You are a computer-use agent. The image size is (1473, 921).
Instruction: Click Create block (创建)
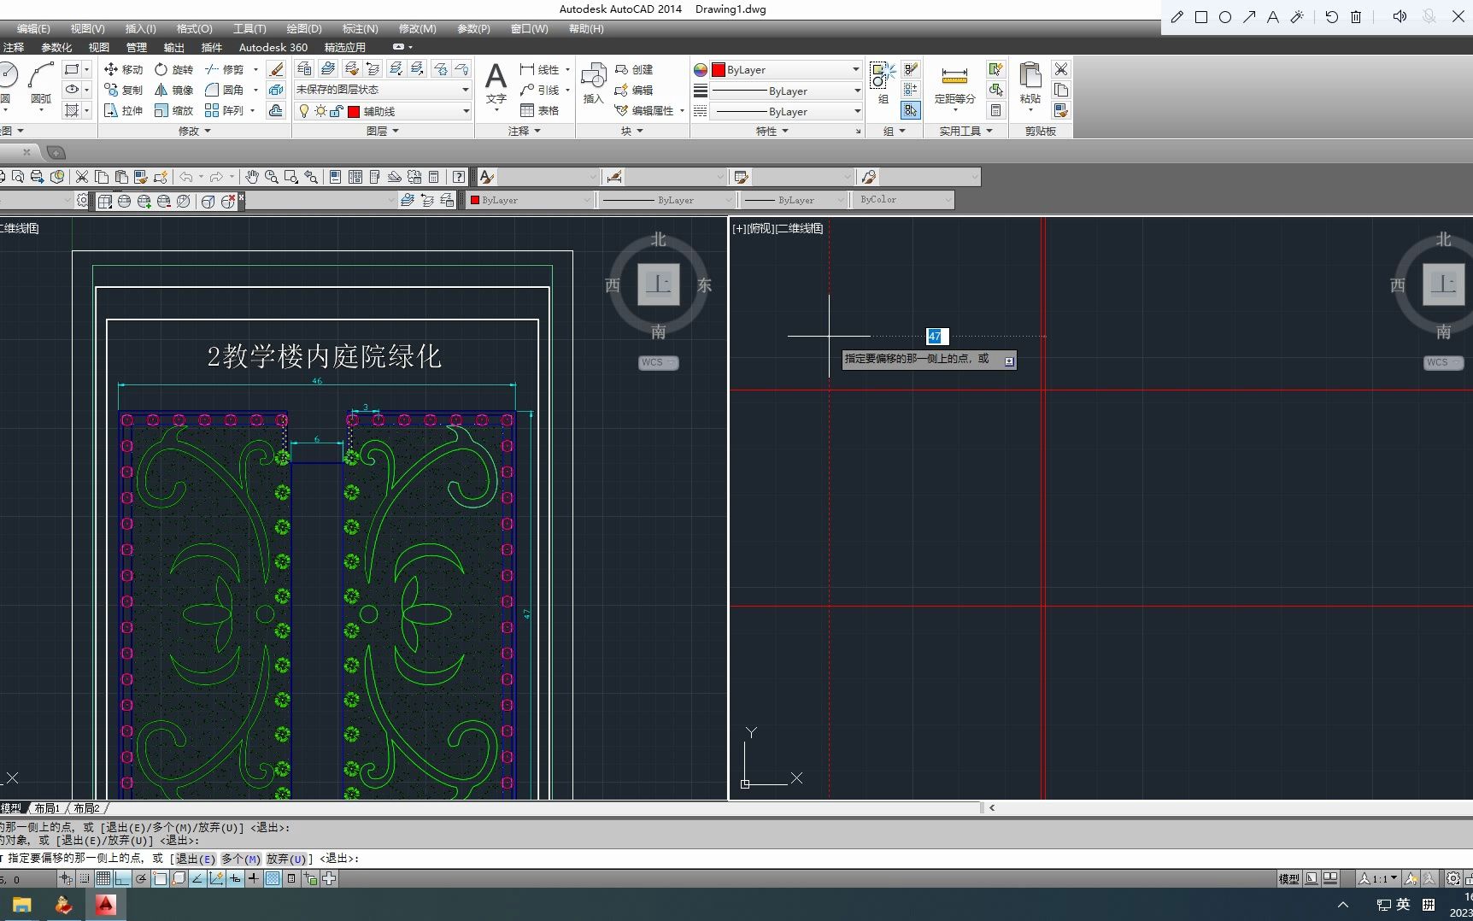(x=634, y=69)
